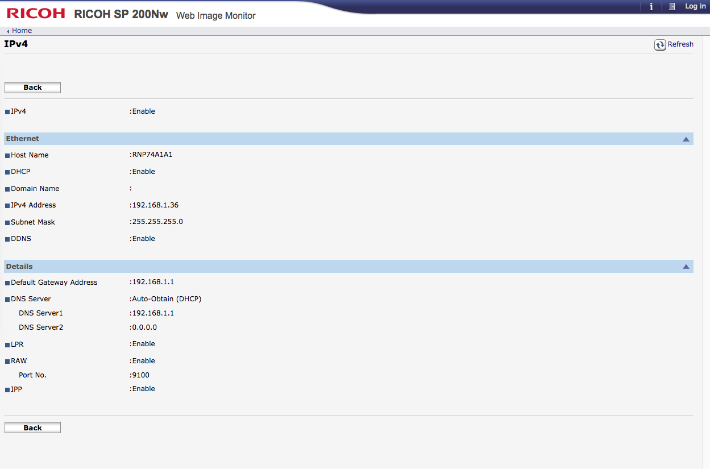Select subnet mask value 255.255.255.0

coord(157,222)
